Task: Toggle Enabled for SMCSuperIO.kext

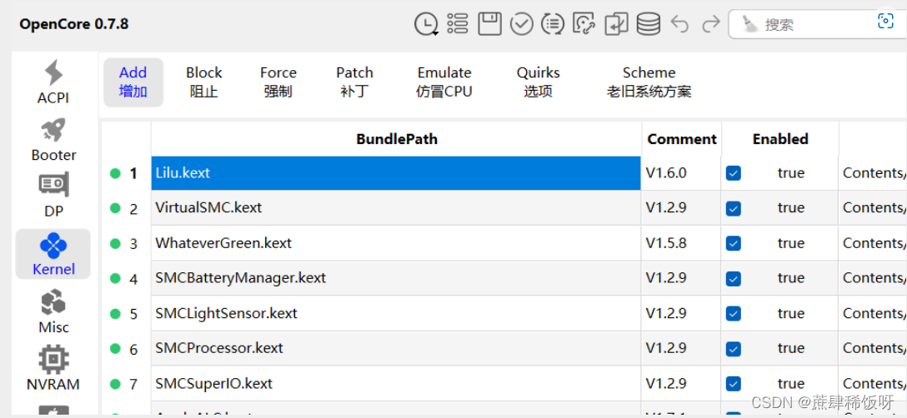Action: (x=734, y=384)
